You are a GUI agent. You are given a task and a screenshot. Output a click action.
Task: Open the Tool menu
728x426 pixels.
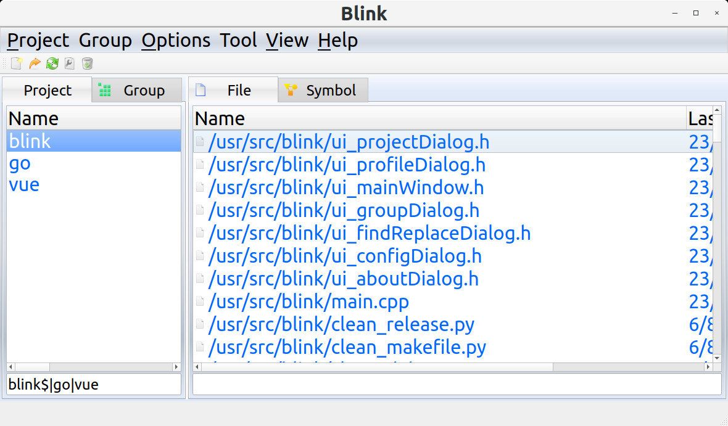pyautogui.click(x=238, y=41)
